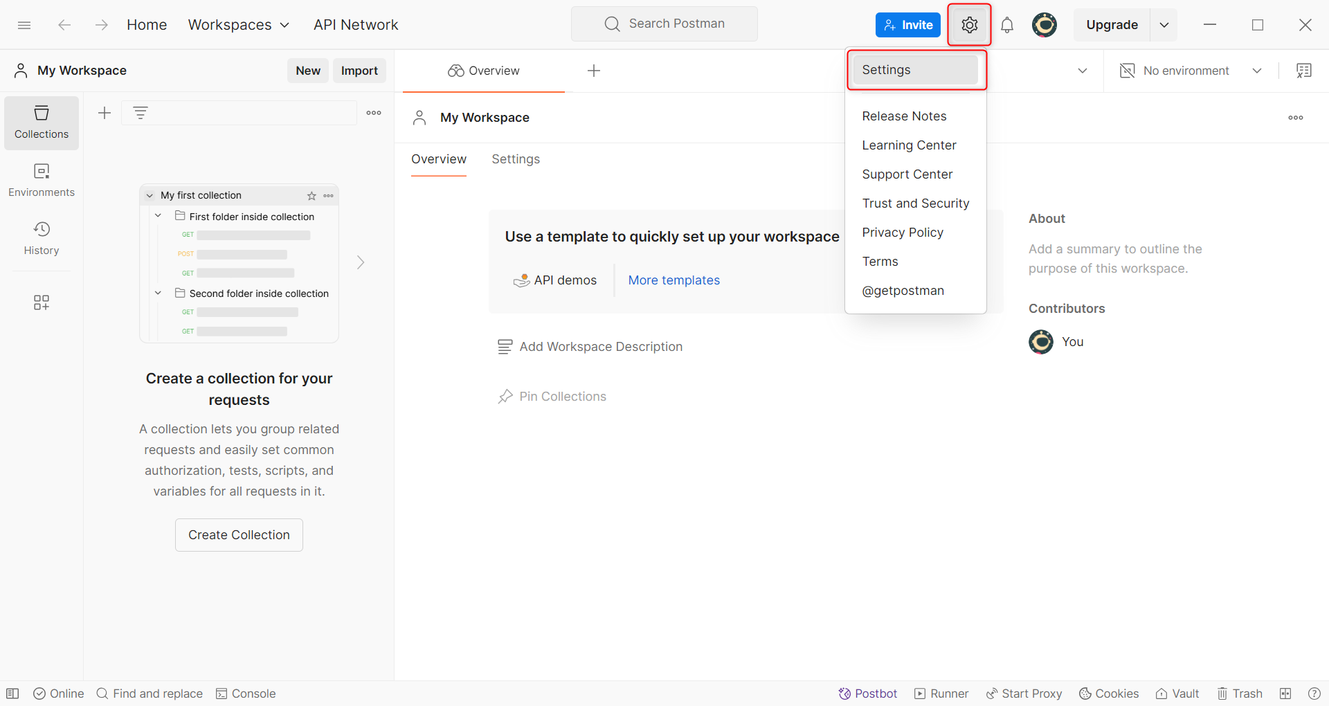Image resolution: width=1329 pixels, height=706 pixels.
Task: Toggle the two-pane view in the status bar
Action: pos(1285,694)
